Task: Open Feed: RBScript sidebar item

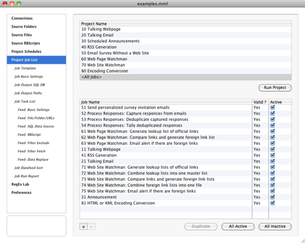Action: (x=36, y=135)
